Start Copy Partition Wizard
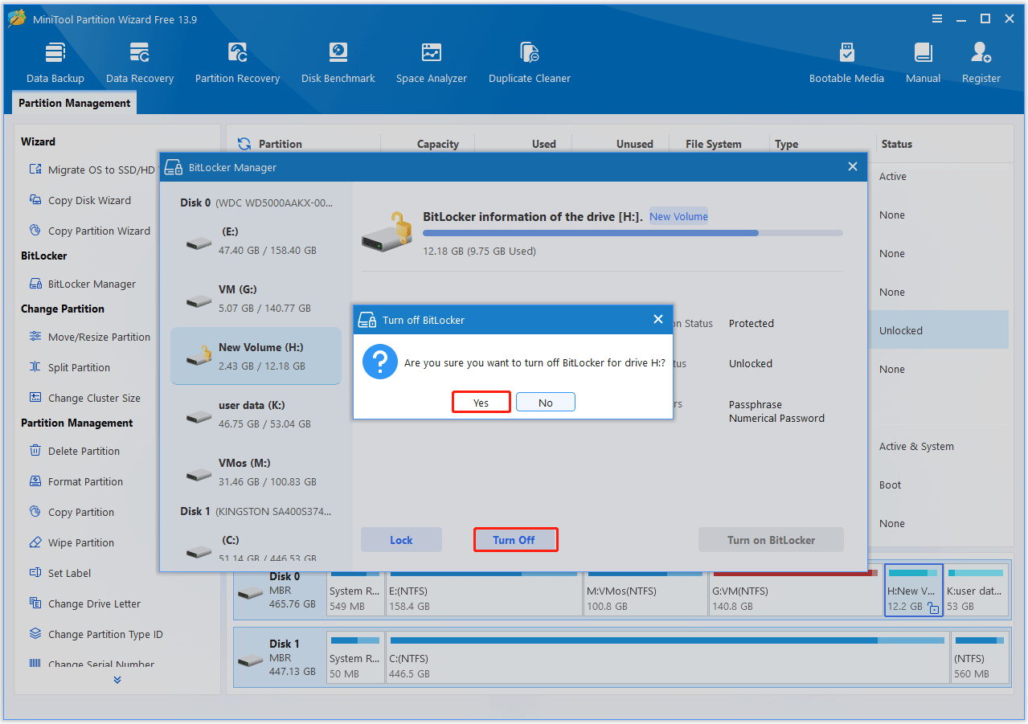The image size is (1028, 724). (89, 231)
